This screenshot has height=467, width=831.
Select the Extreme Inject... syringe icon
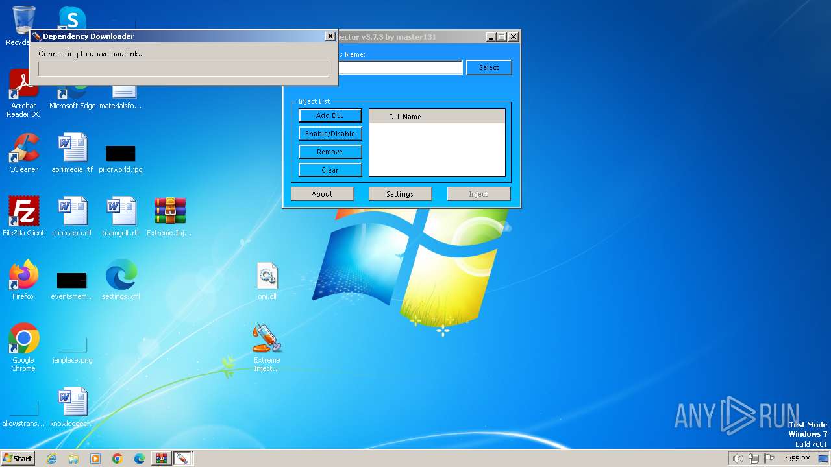point(267,348)
